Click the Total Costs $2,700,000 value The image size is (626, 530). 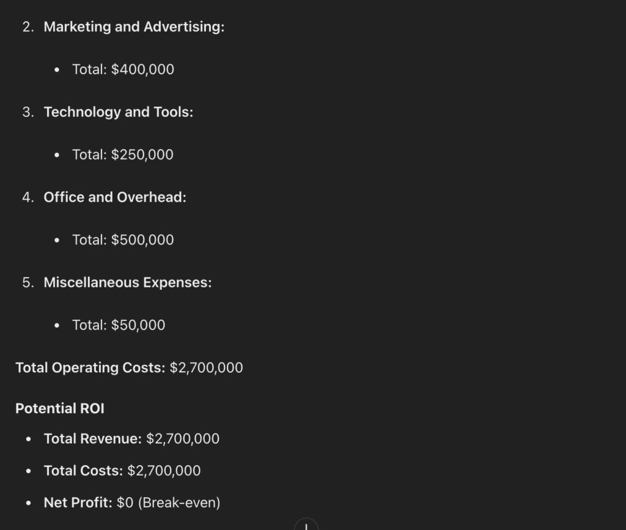(164, 470)
